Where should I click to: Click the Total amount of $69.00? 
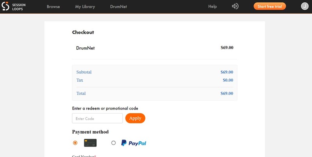pos(227,94)
